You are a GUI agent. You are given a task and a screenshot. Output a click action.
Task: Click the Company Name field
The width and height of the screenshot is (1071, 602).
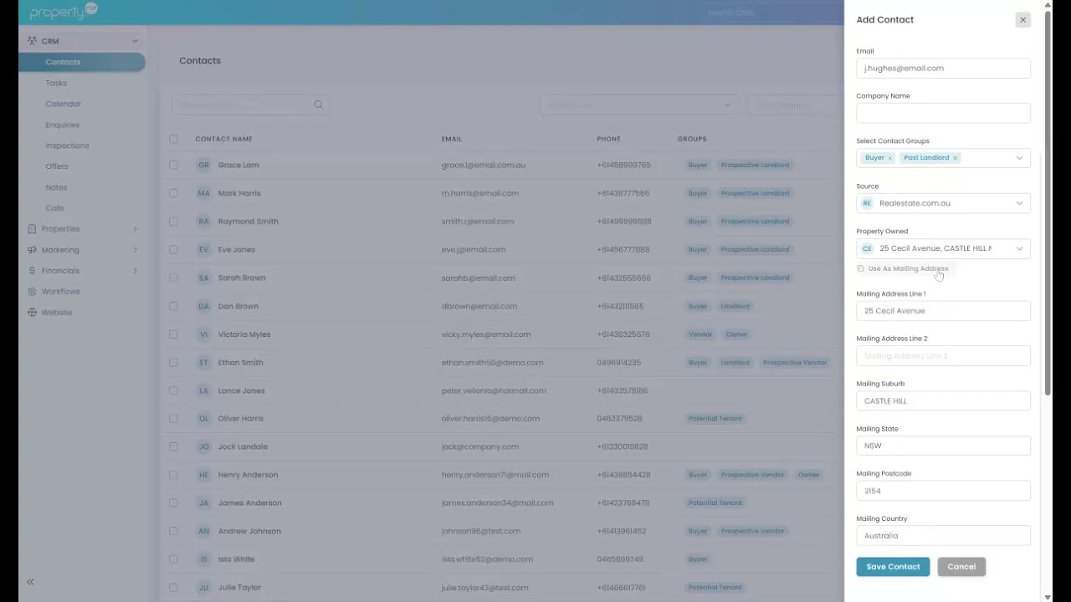(x=943, y=113)
